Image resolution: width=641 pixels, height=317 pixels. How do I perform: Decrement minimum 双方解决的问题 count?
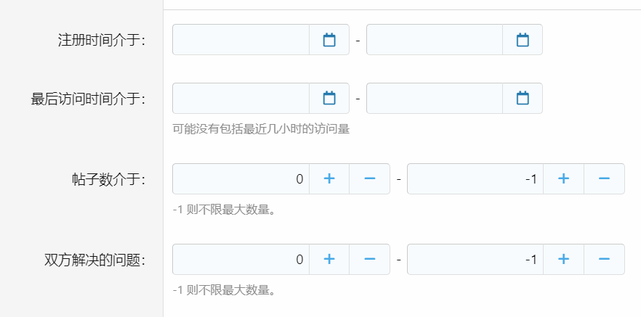[x=370, y=259]
